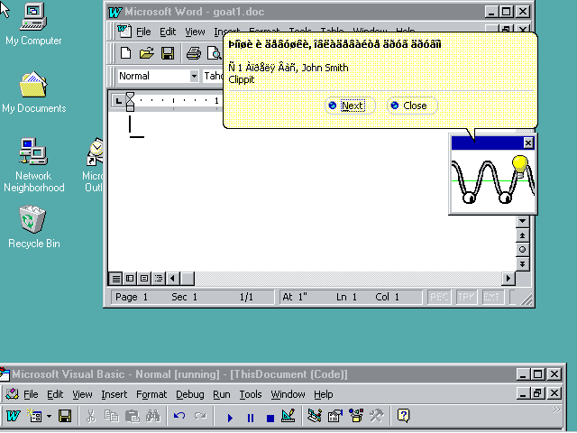Screen dimensions: 577x433
Task: Select My Computer desktop icon
Action: tap(33, 24)
